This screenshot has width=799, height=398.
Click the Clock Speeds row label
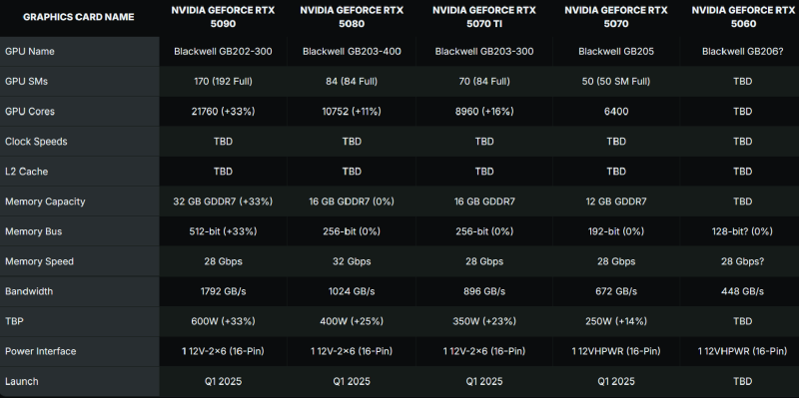pyautogui.click(x=80, y=142)
